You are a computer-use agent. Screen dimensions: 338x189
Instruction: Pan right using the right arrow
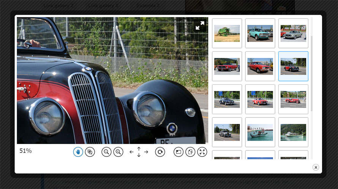(x=146, y=152)
